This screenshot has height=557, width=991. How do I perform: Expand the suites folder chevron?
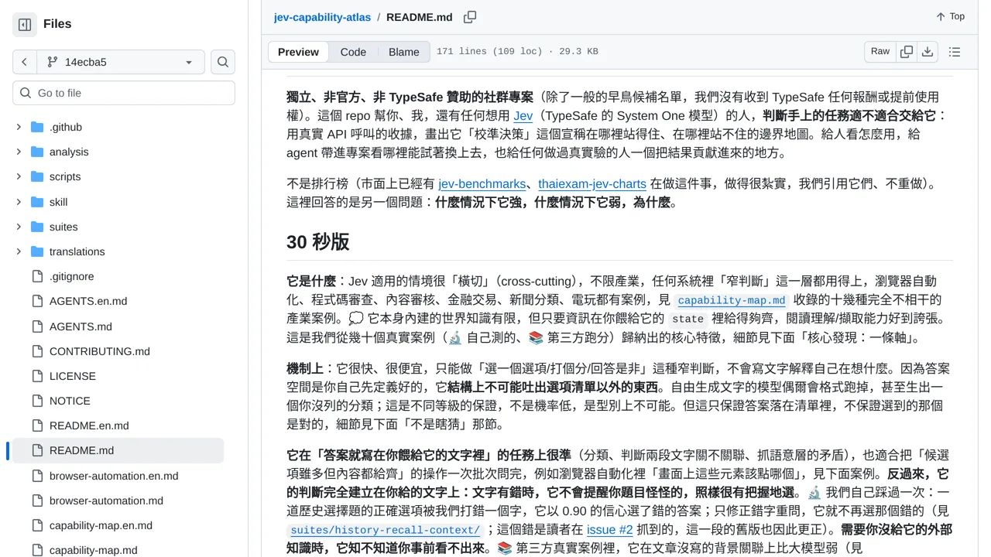(x=19, y=227)
